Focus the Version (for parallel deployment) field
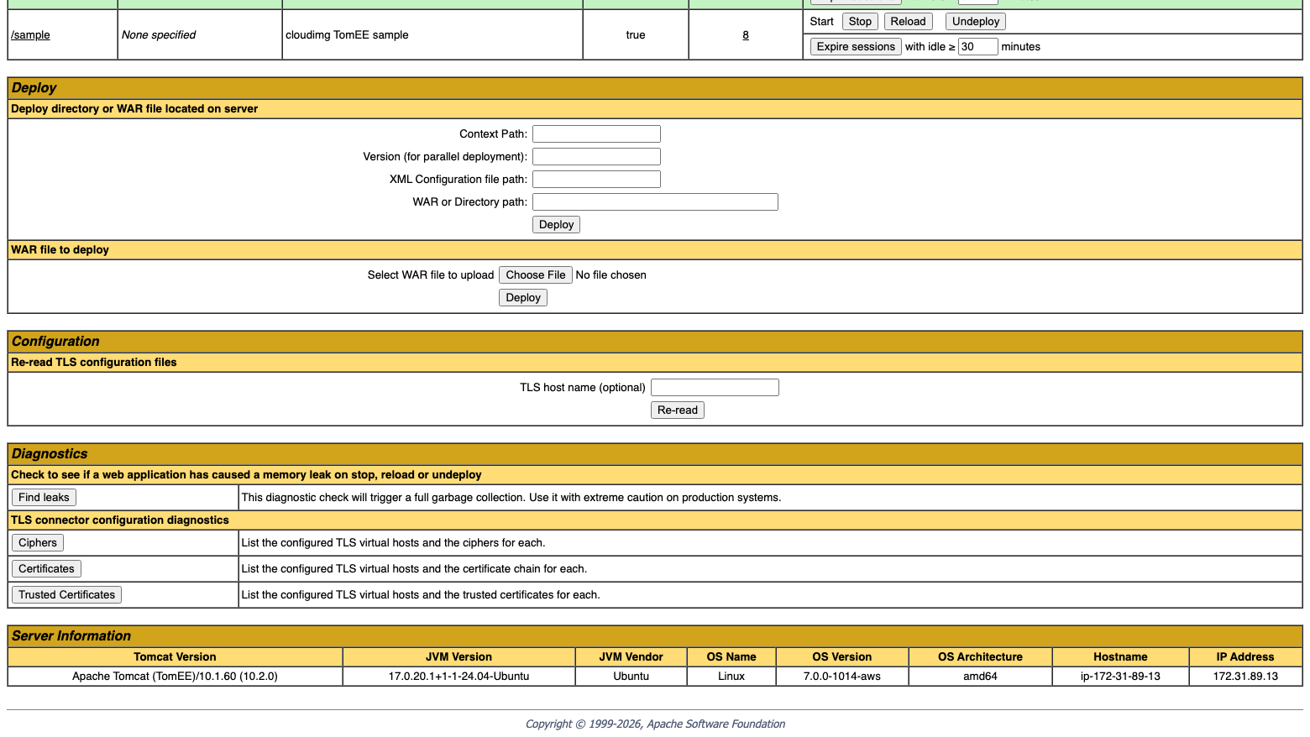Viewport: 1310px width, 737px height. 596,157
